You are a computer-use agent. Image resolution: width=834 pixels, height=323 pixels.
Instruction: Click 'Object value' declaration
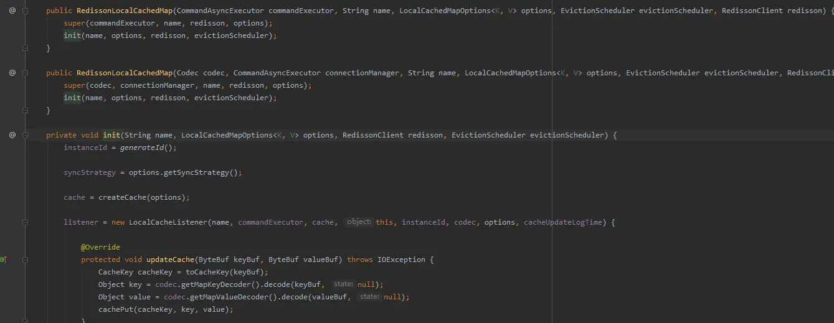pos(125,297)
